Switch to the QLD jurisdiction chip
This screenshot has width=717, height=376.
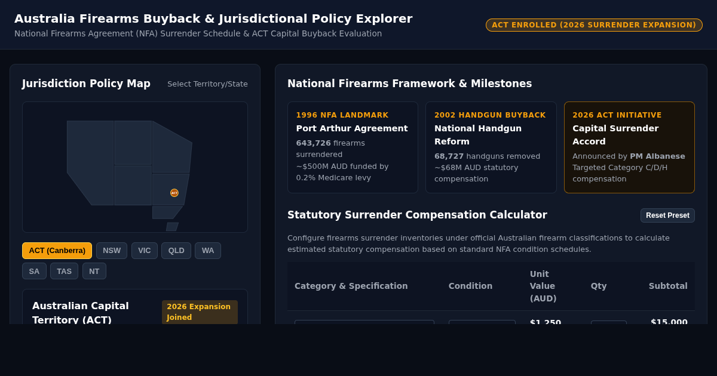click(x=176, y=251)
